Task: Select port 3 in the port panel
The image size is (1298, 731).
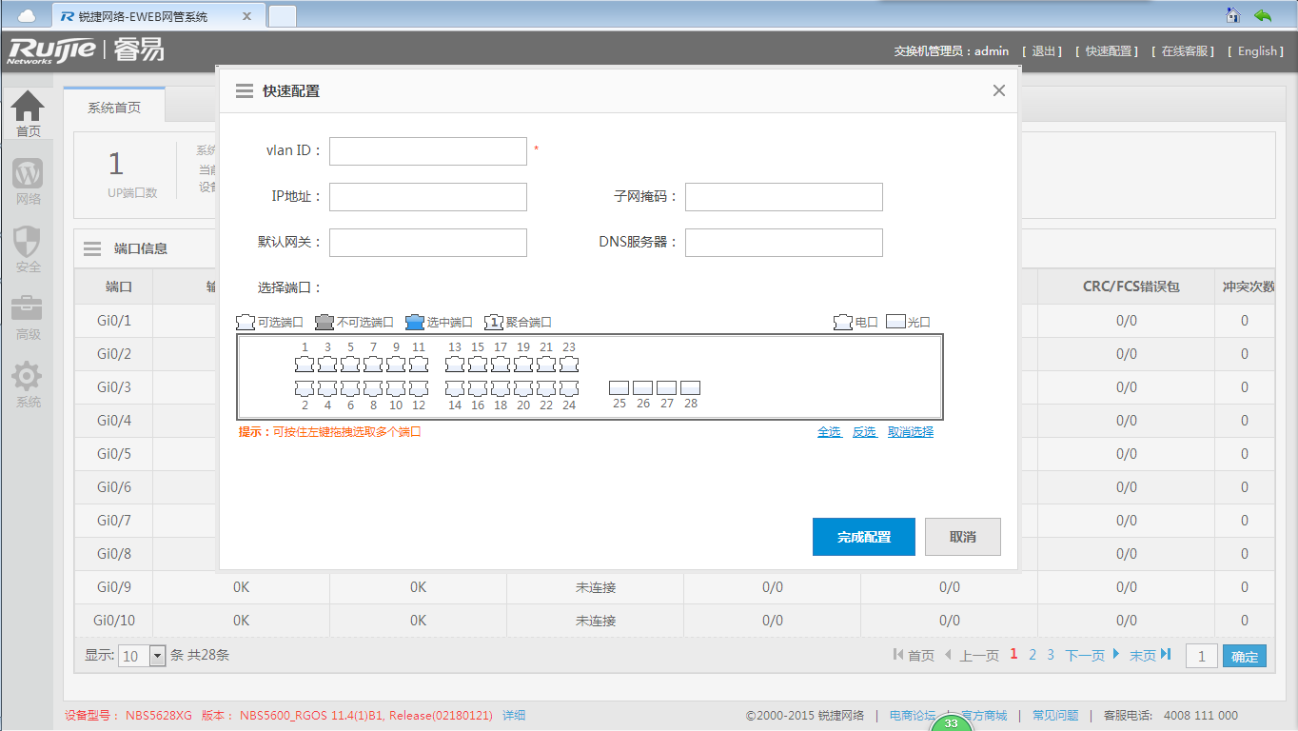Action: (x=327, y=365)
